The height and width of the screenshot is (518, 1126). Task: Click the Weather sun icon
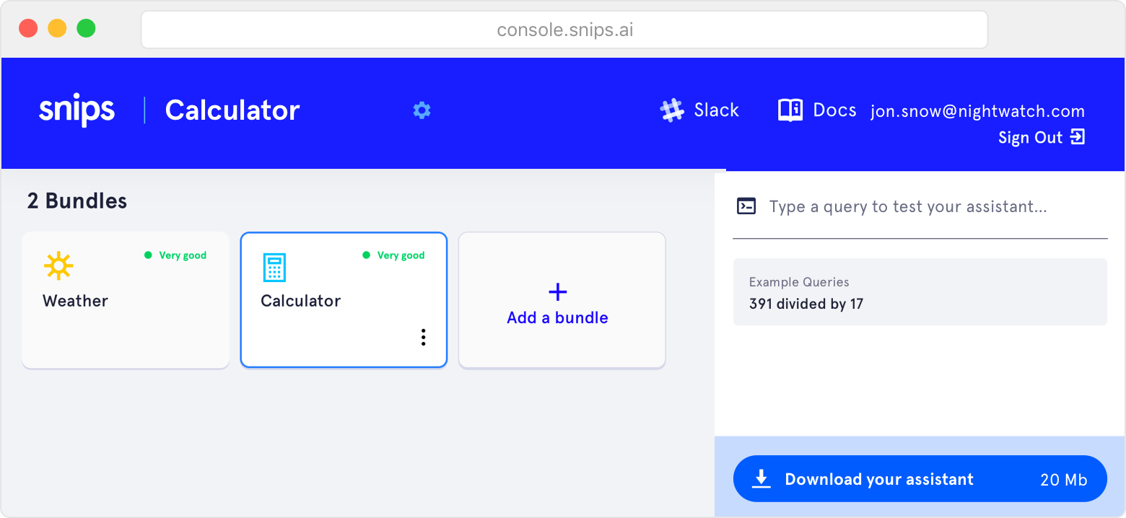(58, 266)
